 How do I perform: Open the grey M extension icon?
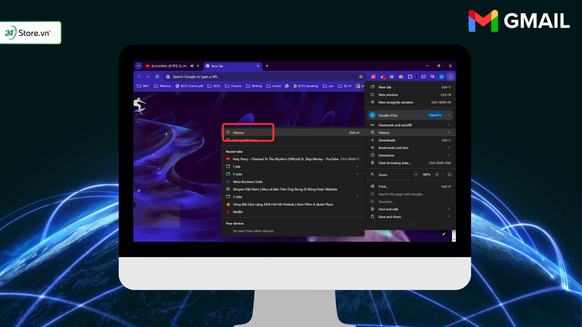coord(392,77)
